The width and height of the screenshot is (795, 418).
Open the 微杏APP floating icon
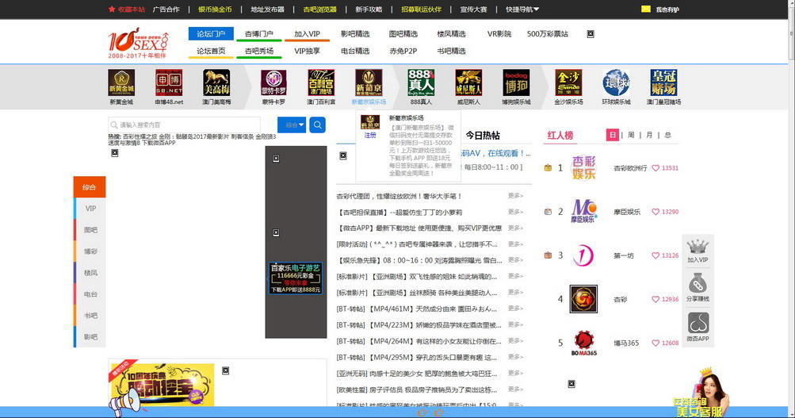pos(698,324)
